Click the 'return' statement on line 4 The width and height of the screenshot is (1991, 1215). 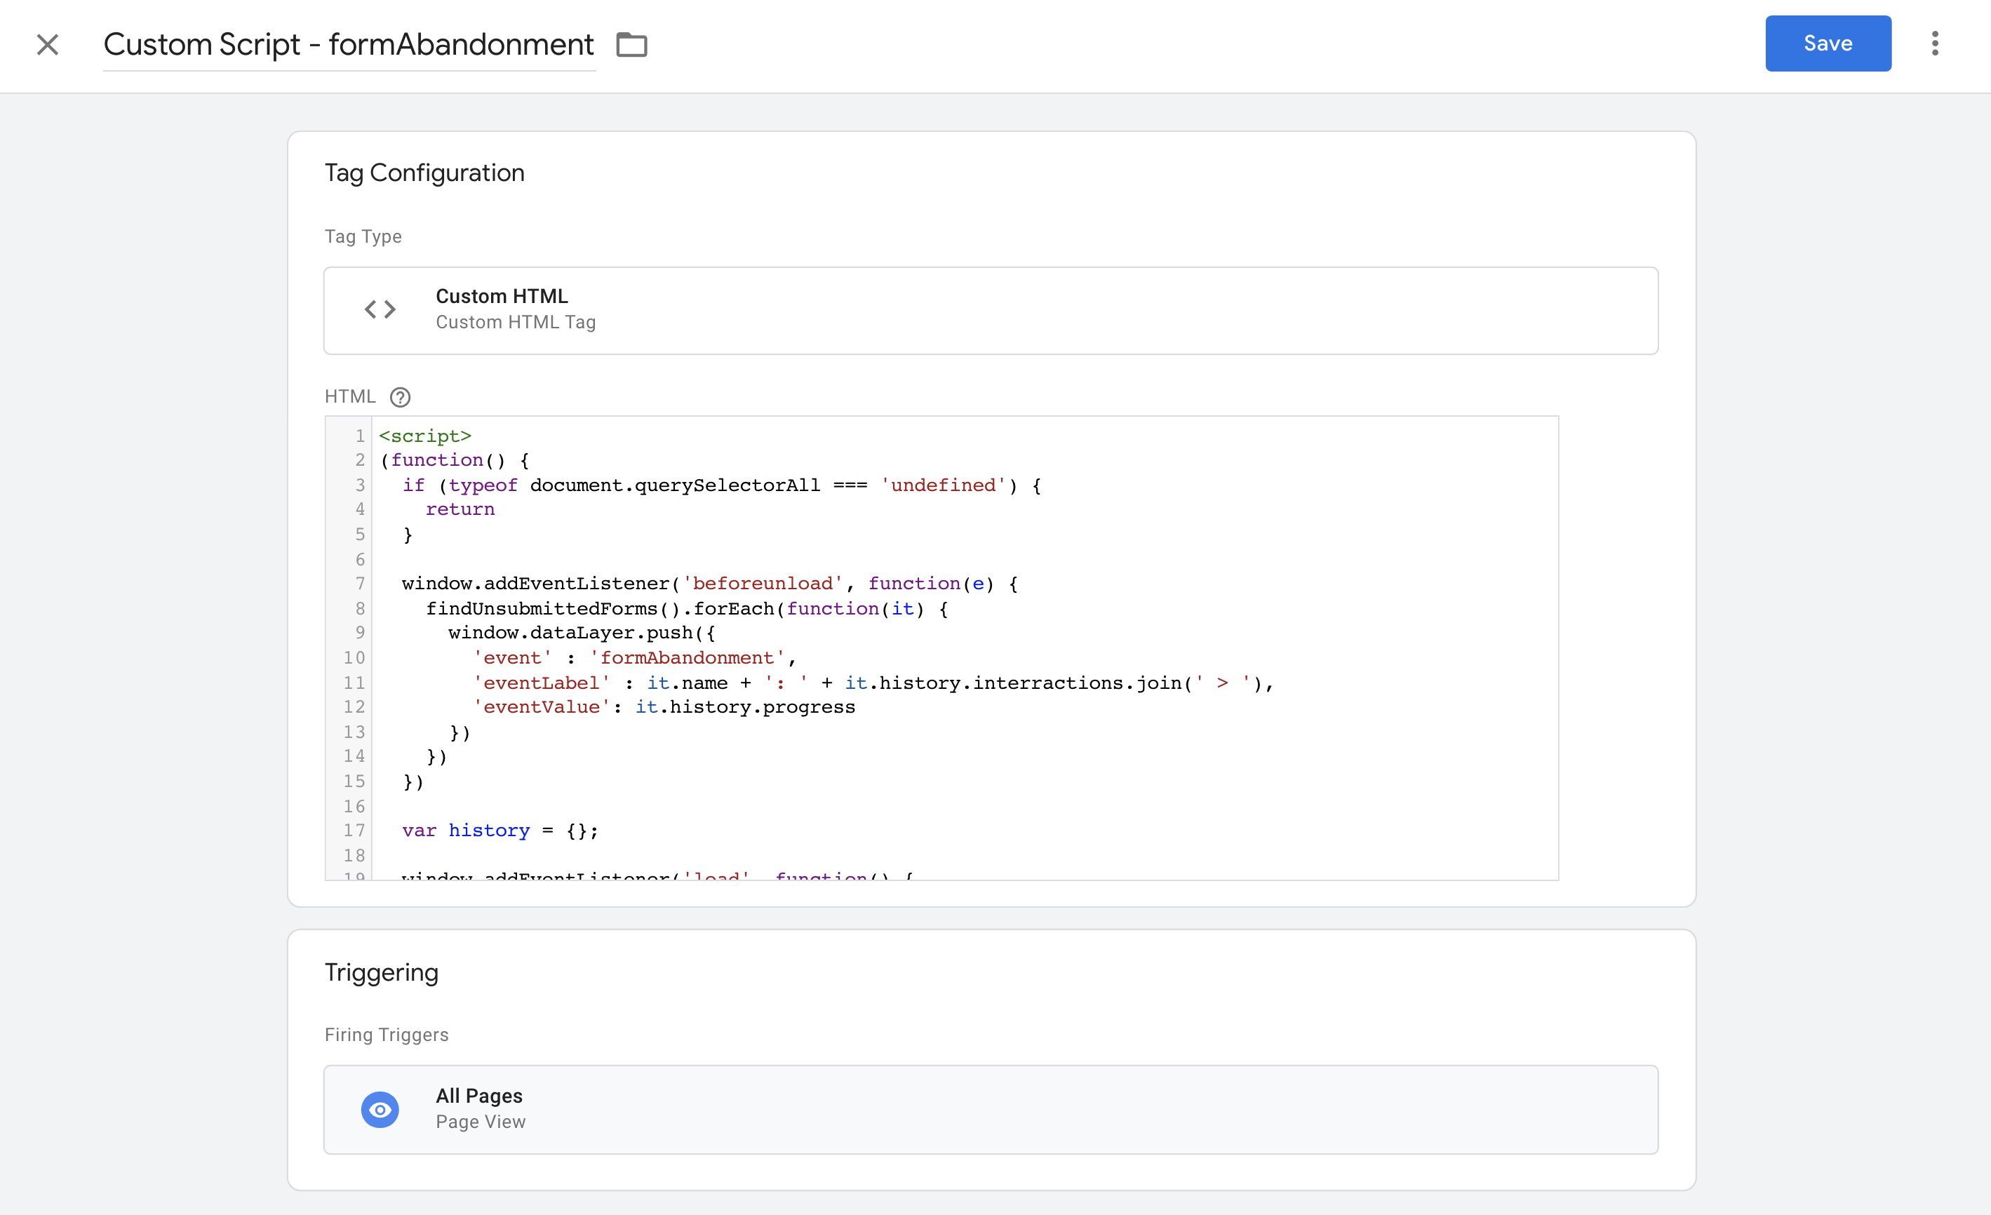(460, 509)
